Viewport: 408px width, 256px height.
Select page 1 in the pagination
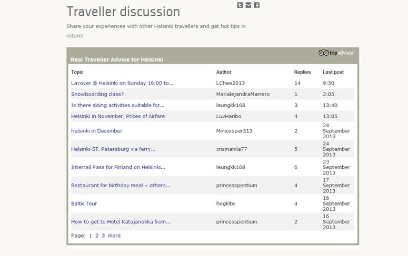91,235
